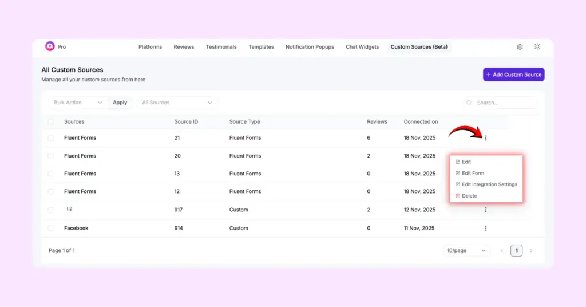Viewport: 586px width, 307px height.
Task: Go to Chat Widgets tab
Action: (x=362, y=47)
